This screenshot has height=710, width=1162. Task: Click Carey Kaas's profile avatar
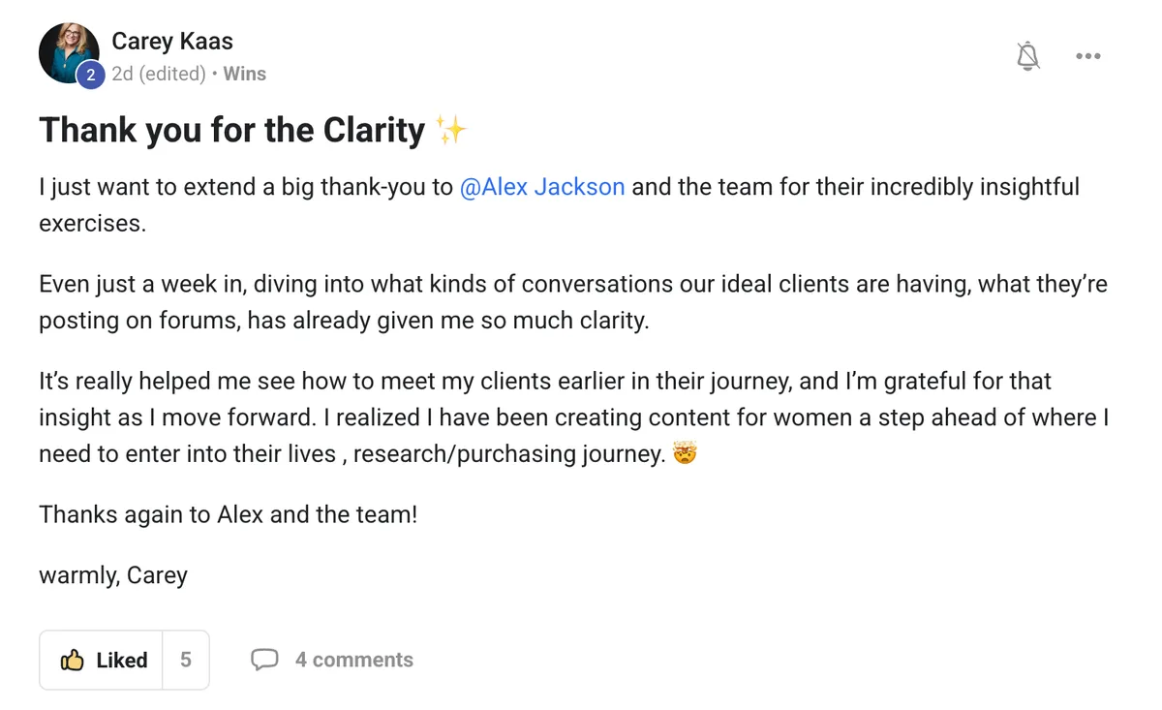click(69, 48)
